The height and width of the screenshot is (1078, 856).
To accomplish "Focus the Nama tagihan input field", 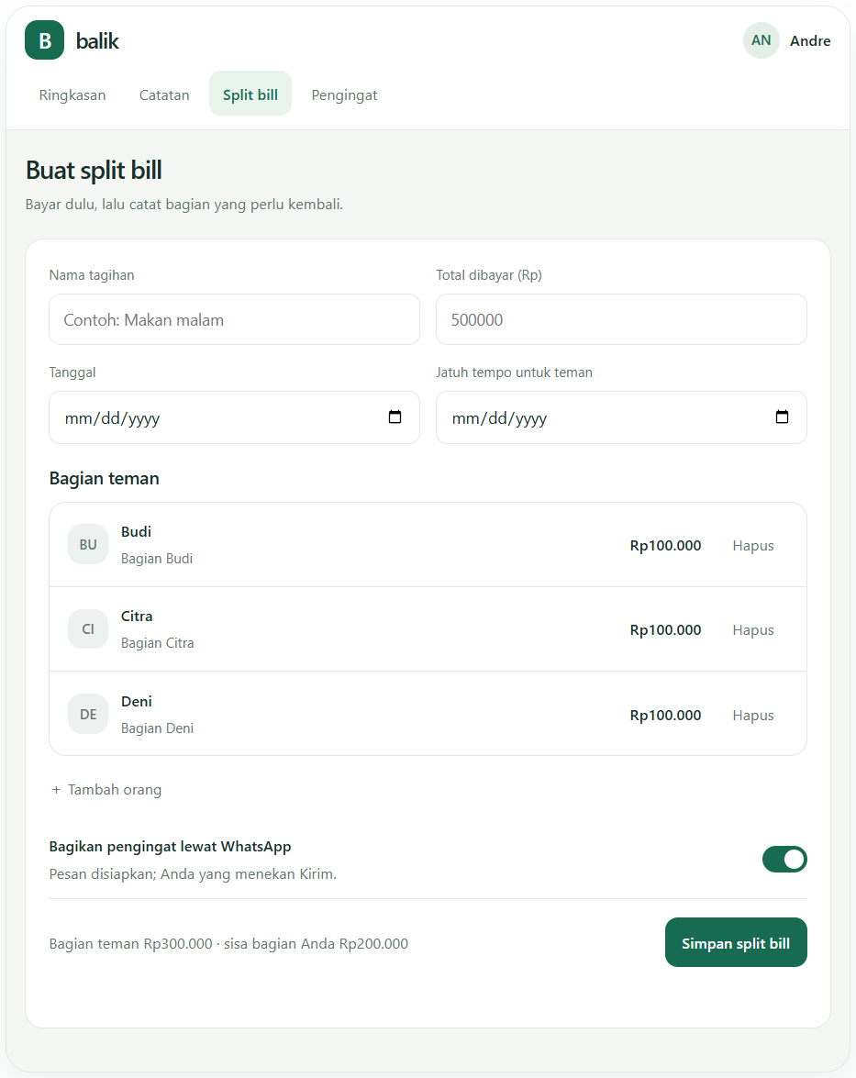I will pos(235,319).
